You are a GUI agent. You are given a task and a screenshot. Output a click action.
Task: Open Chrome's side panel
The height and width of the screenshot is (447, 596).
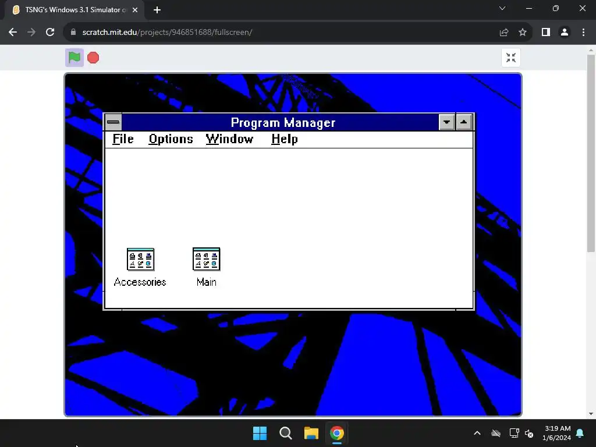[x=546, y=33]
